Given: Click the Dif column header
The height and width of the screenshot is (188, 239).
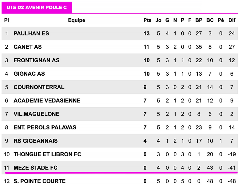Looking at the screenshot, I should coord(232,20).
